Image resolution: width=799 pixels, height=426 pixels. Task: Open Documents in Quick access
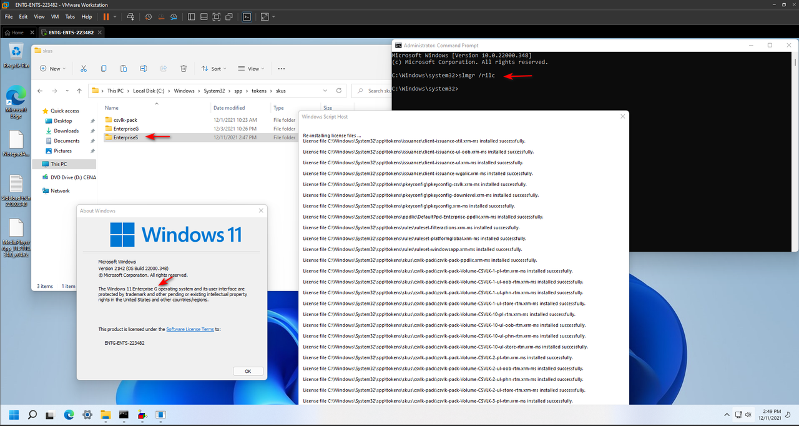click(66, 141)
